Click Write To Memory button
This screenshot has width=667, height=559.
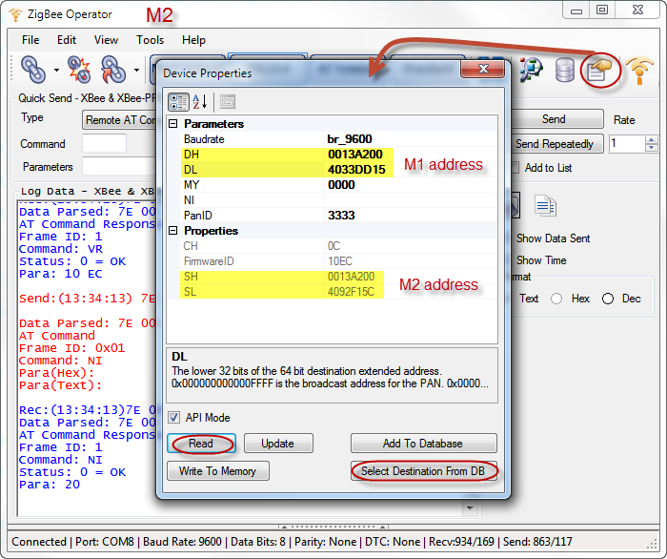(x=218, y=471)
